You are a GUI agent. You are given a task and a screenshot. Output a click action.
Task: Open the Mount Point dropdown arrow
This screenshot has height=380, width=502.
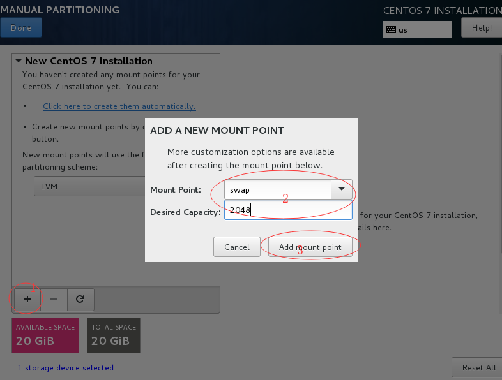coord(341,189)
